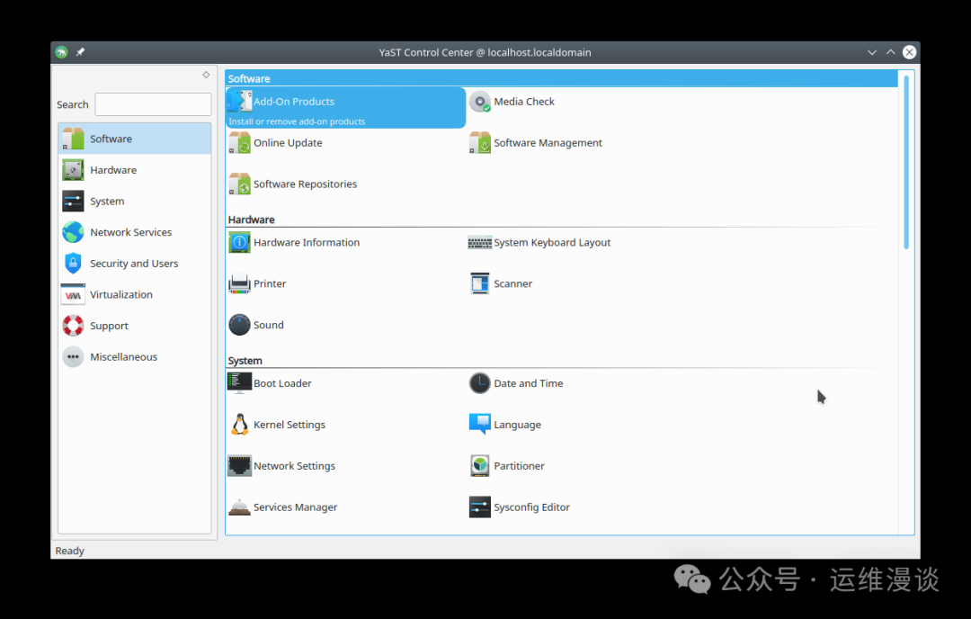This screenshot has height=619, width=971.
Task: Click the pin icon in the title bar
Action: coord(81,52)
